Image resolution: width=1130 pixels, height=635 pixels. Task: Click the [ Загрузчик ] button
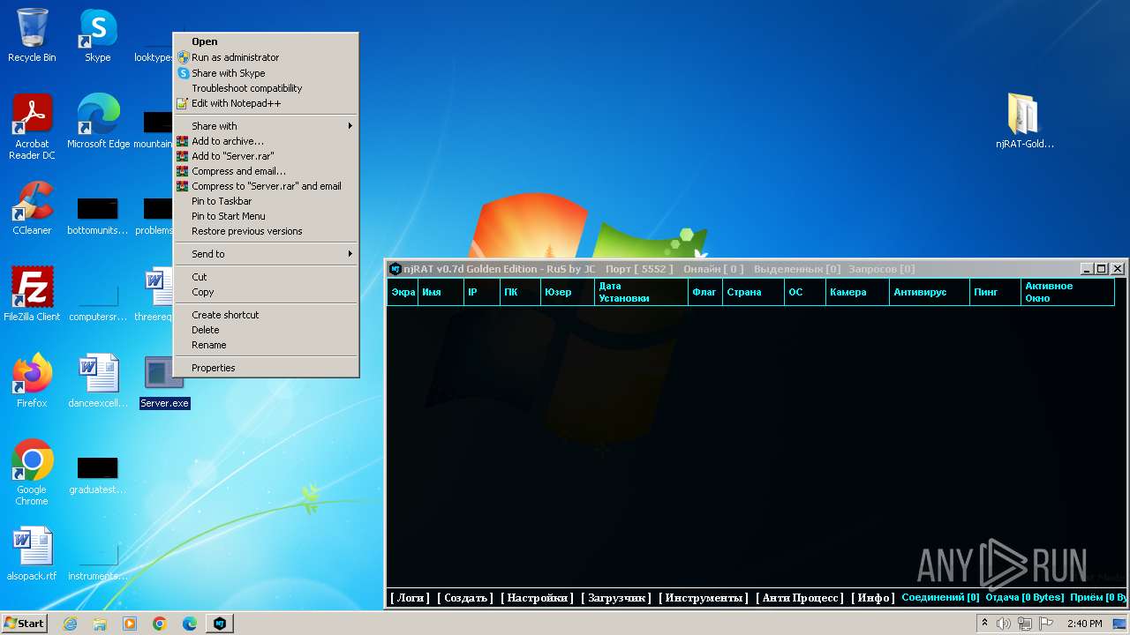point(616,598)
